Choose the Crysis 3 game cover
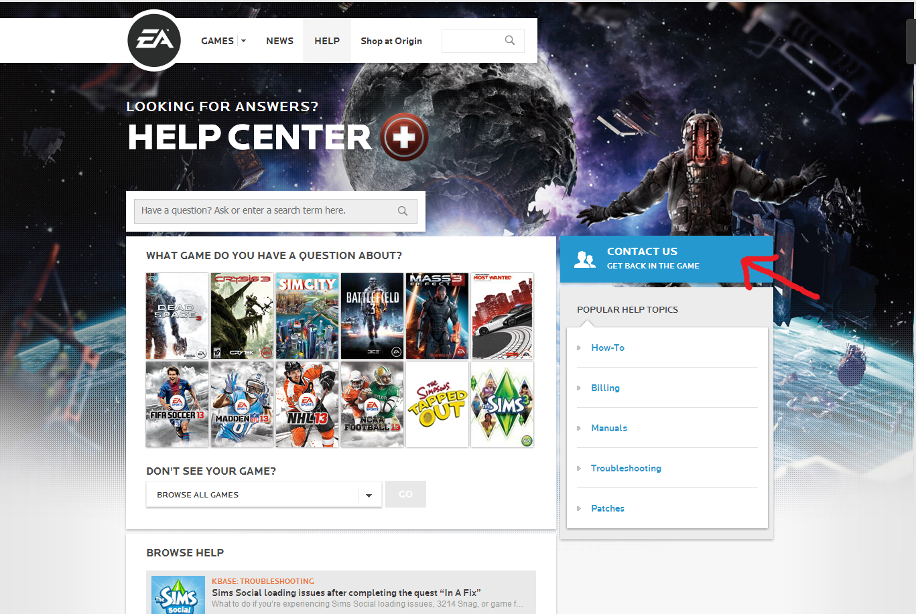 click(242, 316)
